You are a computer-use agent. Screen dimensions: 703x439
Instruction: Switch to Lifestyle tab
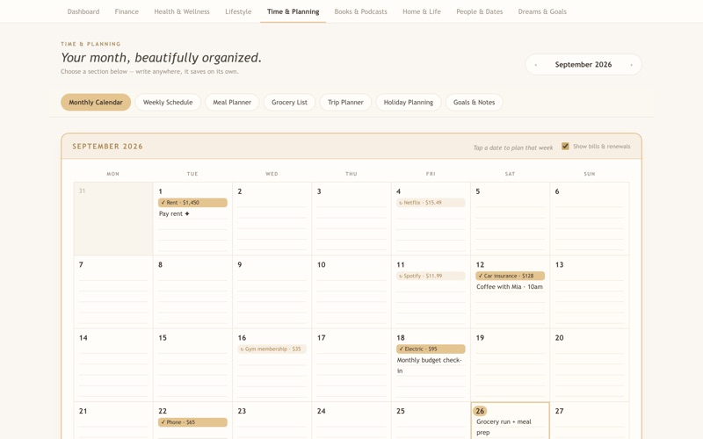238,11
